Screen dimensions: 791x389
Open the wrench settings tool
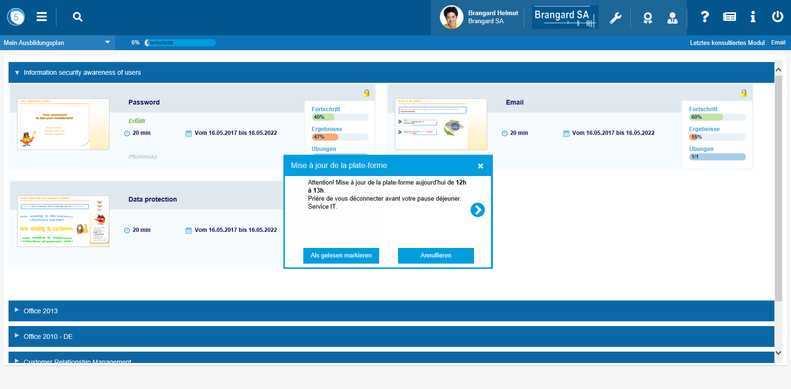point(615,18)
